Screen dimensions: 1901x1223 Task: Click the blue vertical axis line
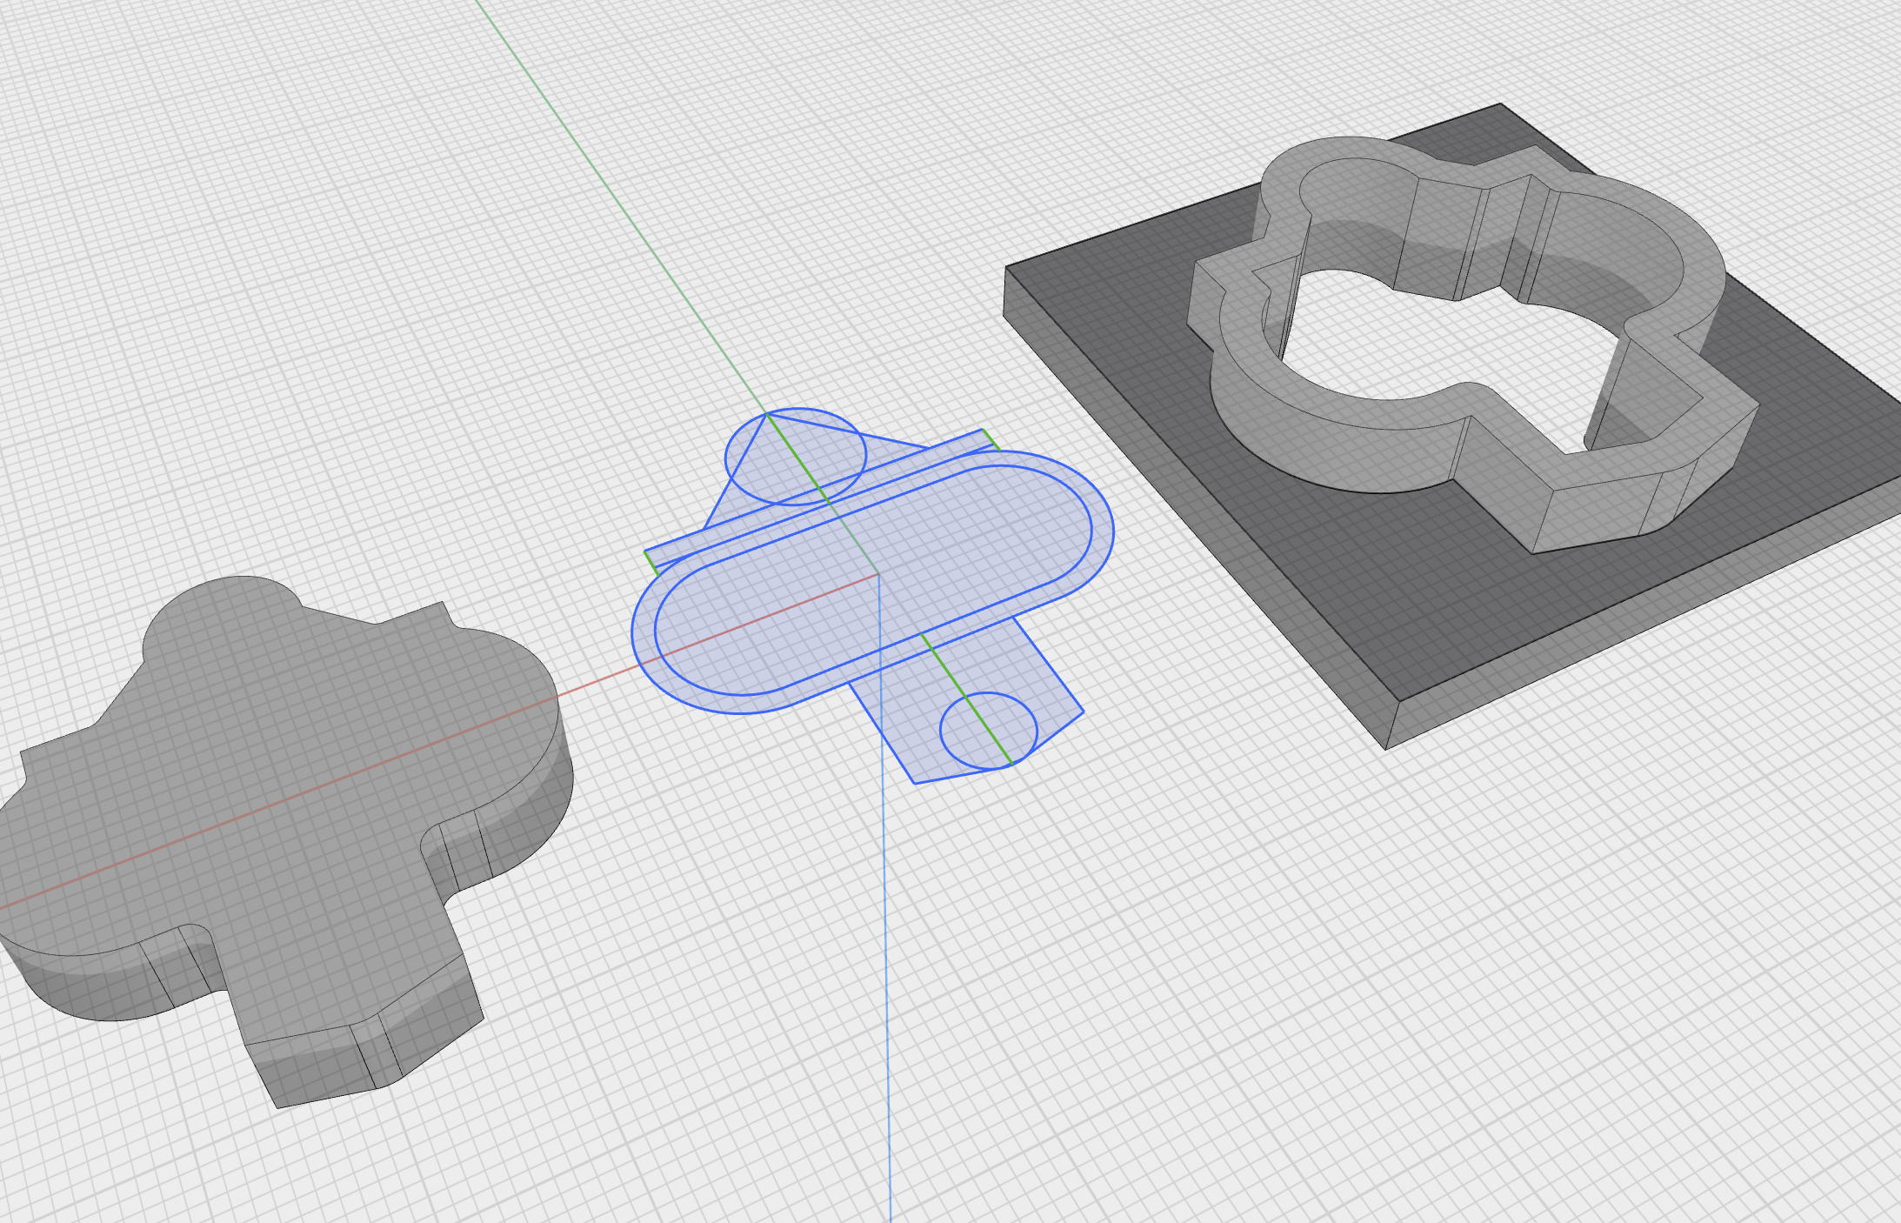884,896
